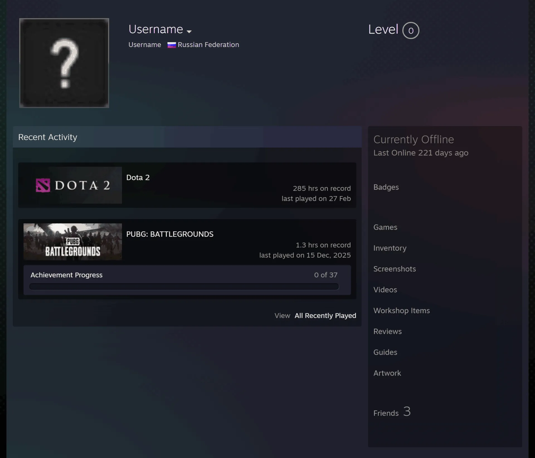Show the Reviews page
The image size is (535, 458).
387,331
